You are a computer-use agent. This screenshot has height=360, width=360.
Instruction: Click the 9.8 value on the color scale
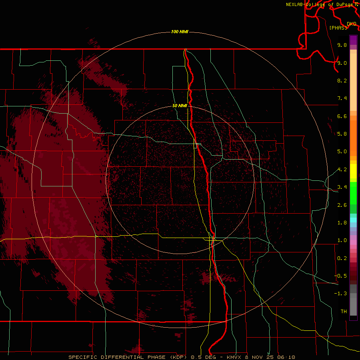pyautogui.click(x=342, y=45)
